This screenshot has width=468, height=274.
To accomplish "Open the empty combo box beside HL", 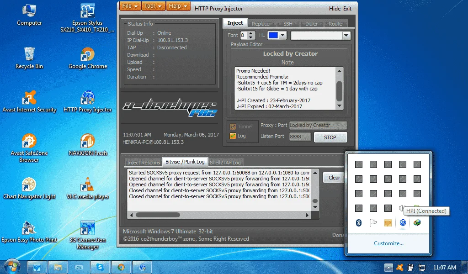I will (320, 36).
